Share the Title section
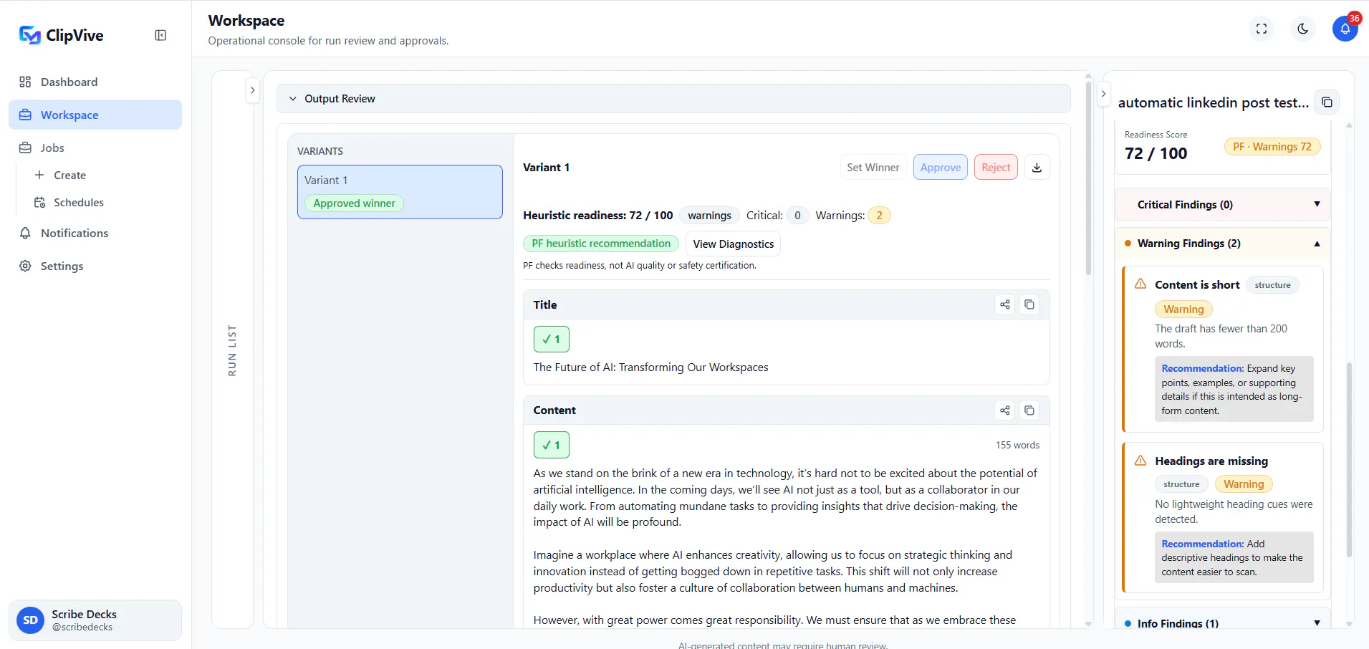 (x=1005, y=304)
